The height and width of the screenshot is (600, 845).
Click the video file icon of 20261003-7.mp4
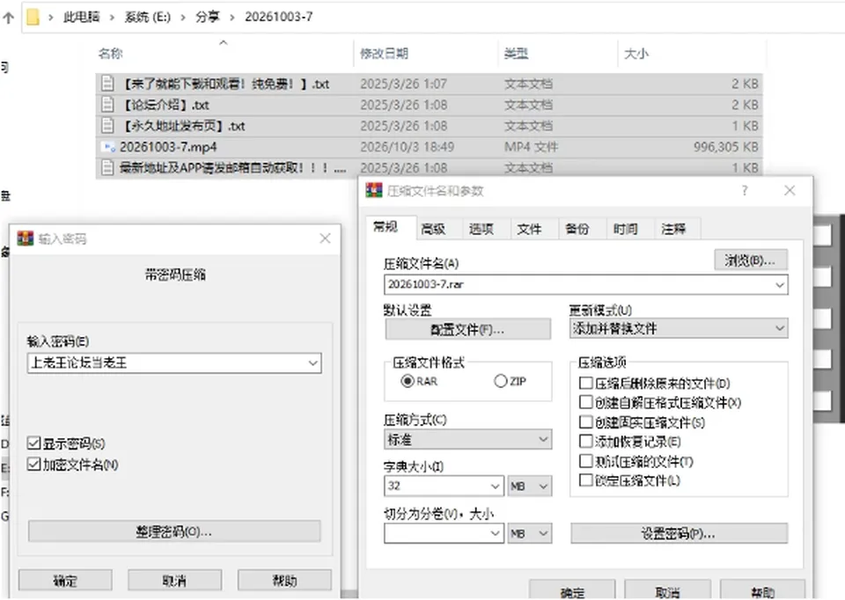109,147
